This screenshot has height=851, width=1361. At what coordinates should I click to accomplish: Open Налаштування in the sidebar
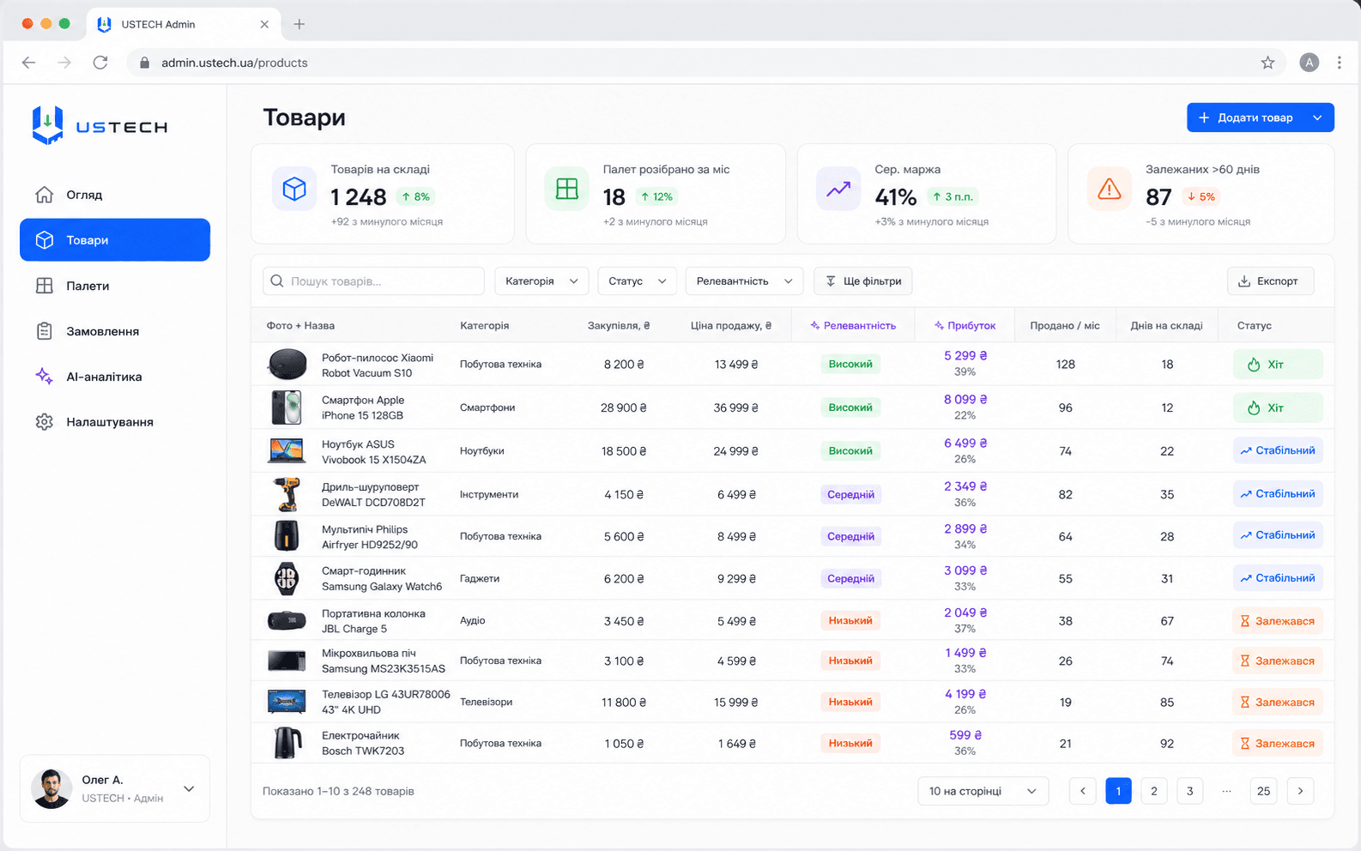115,422
